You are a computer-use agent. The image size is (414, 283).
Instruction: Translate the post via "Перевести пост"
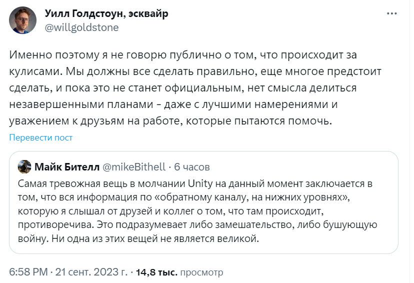[40, 137]
